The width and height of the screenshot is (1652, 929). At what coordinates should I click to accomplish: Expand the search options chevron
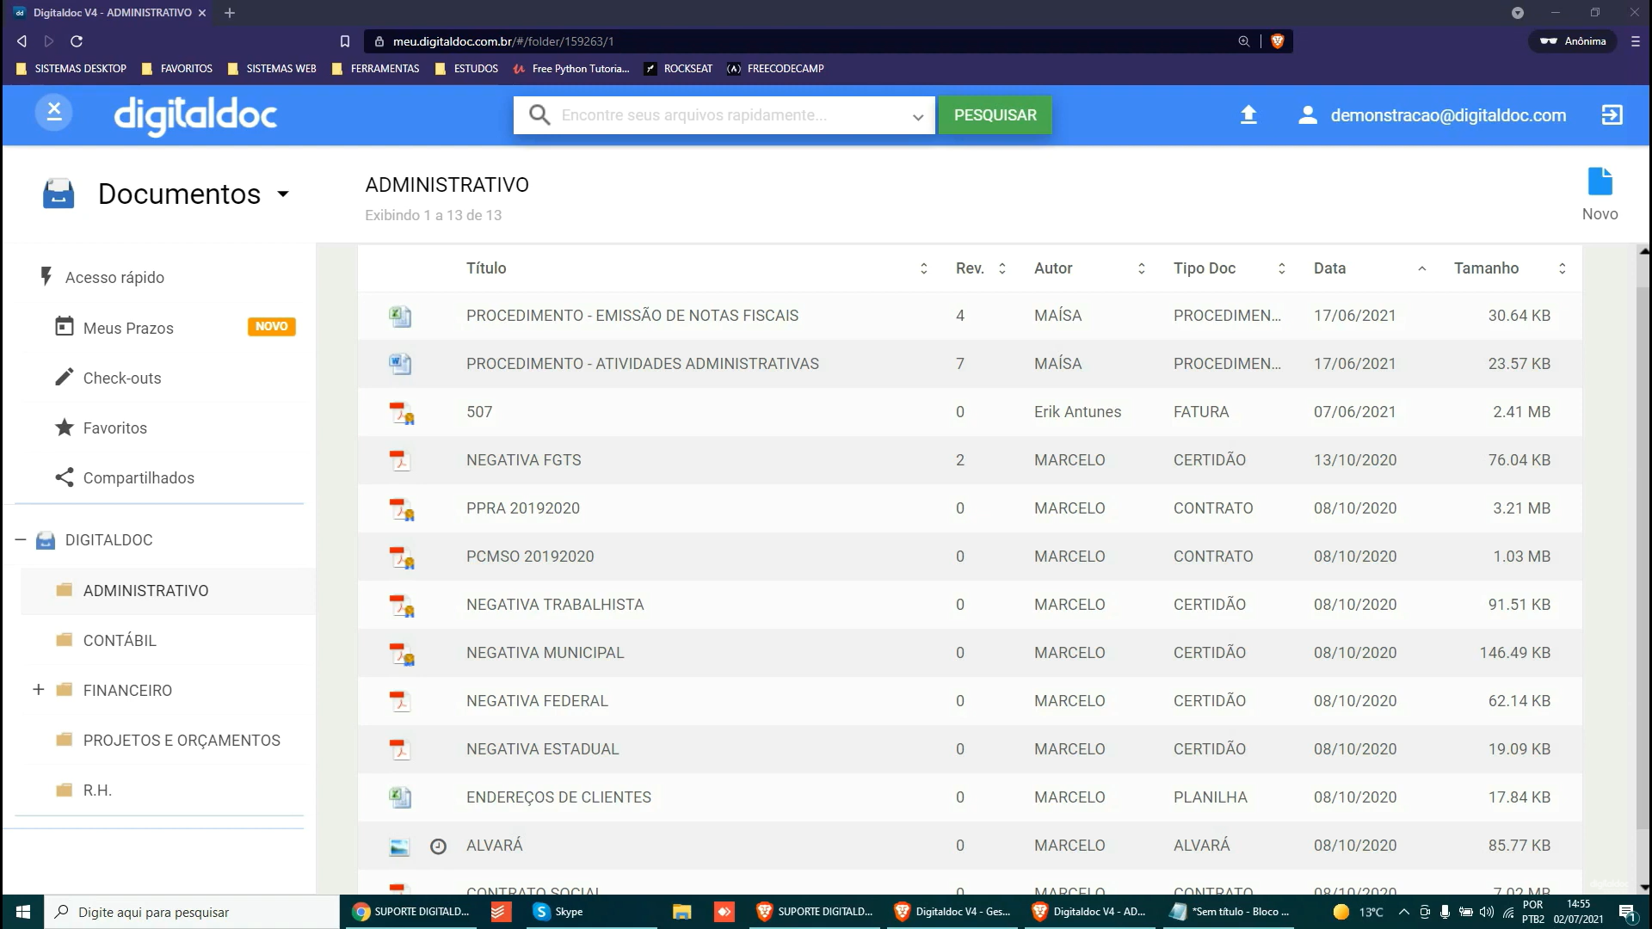pyautogui.click(x=917, y=117)
